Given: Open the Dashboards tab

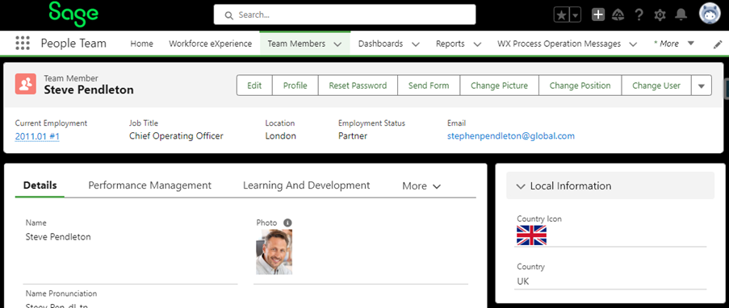Looking at the screenshot, I should 380,44.
